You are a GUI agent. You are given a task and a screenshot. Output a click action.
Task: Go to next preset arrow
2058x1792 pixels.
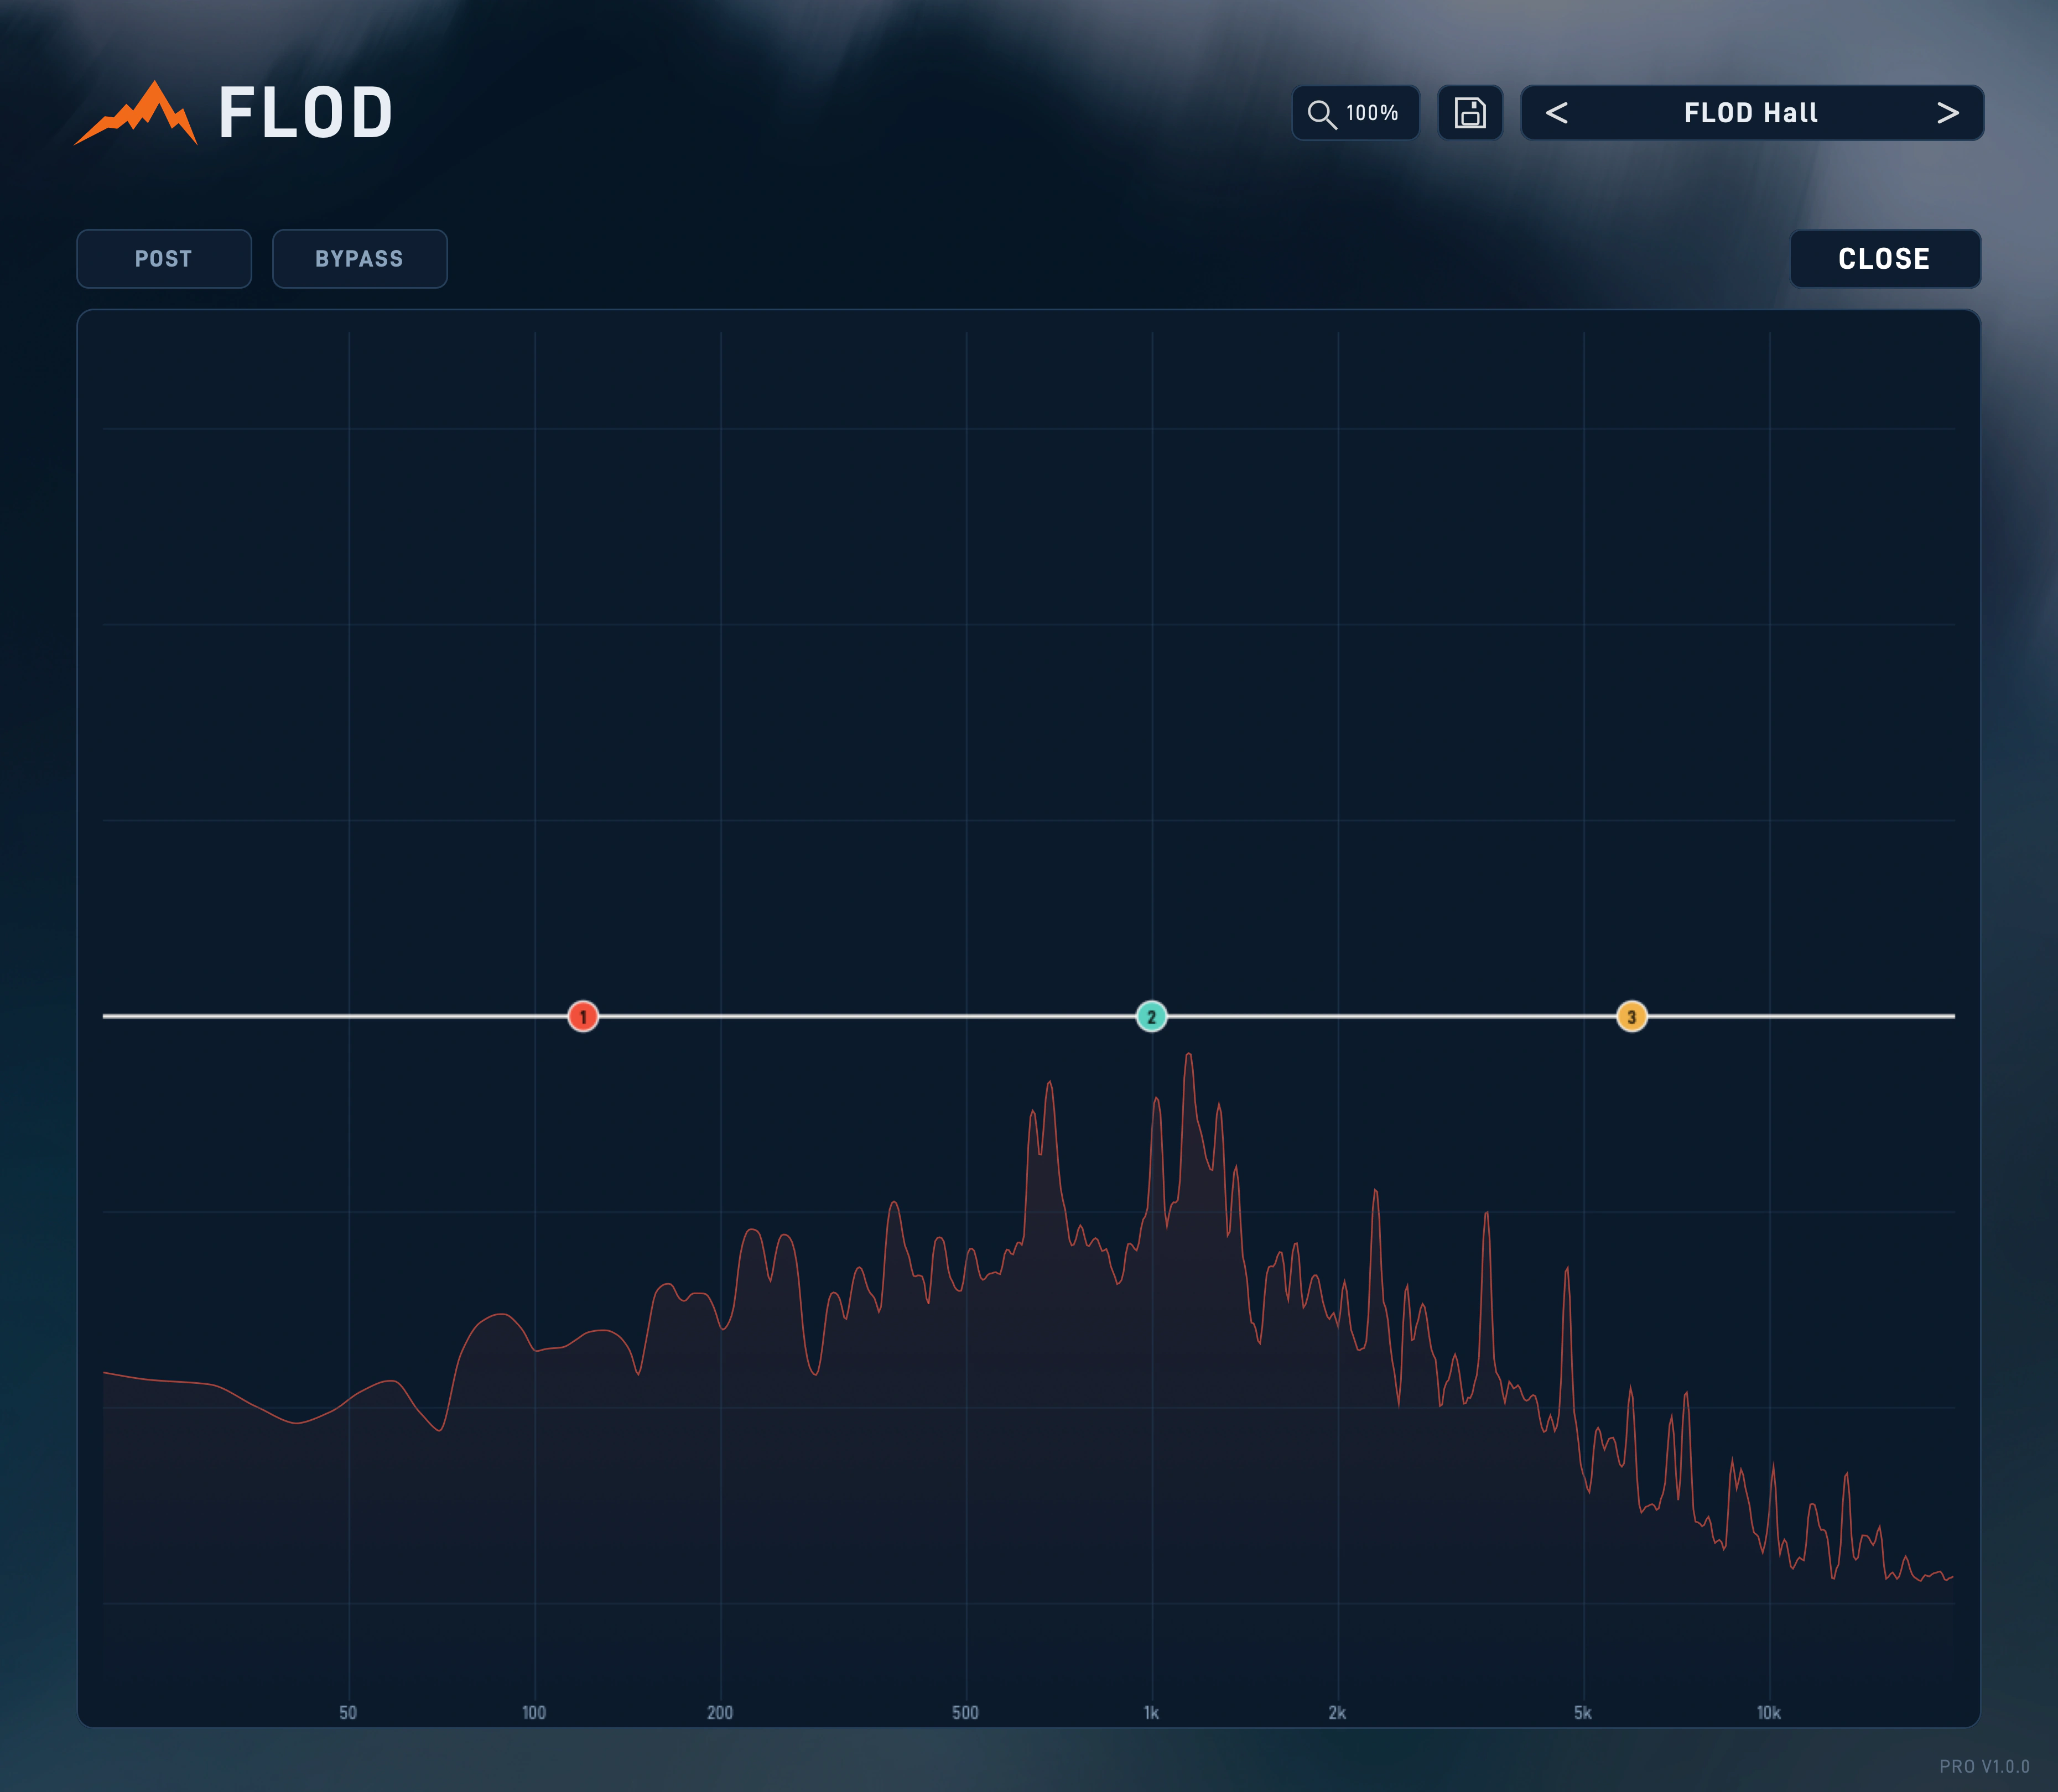[1947, 113]
